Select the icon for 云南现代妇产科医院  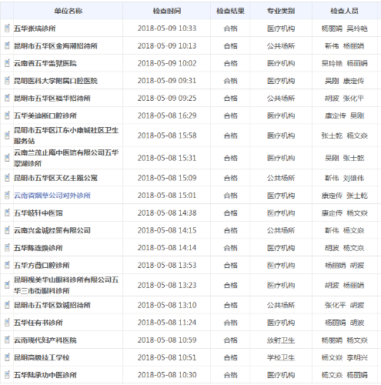tap(7, 340)
